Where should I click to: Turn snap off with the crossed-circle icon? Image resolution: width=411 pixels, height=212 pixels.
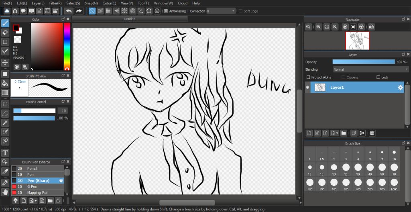[92, 11]
